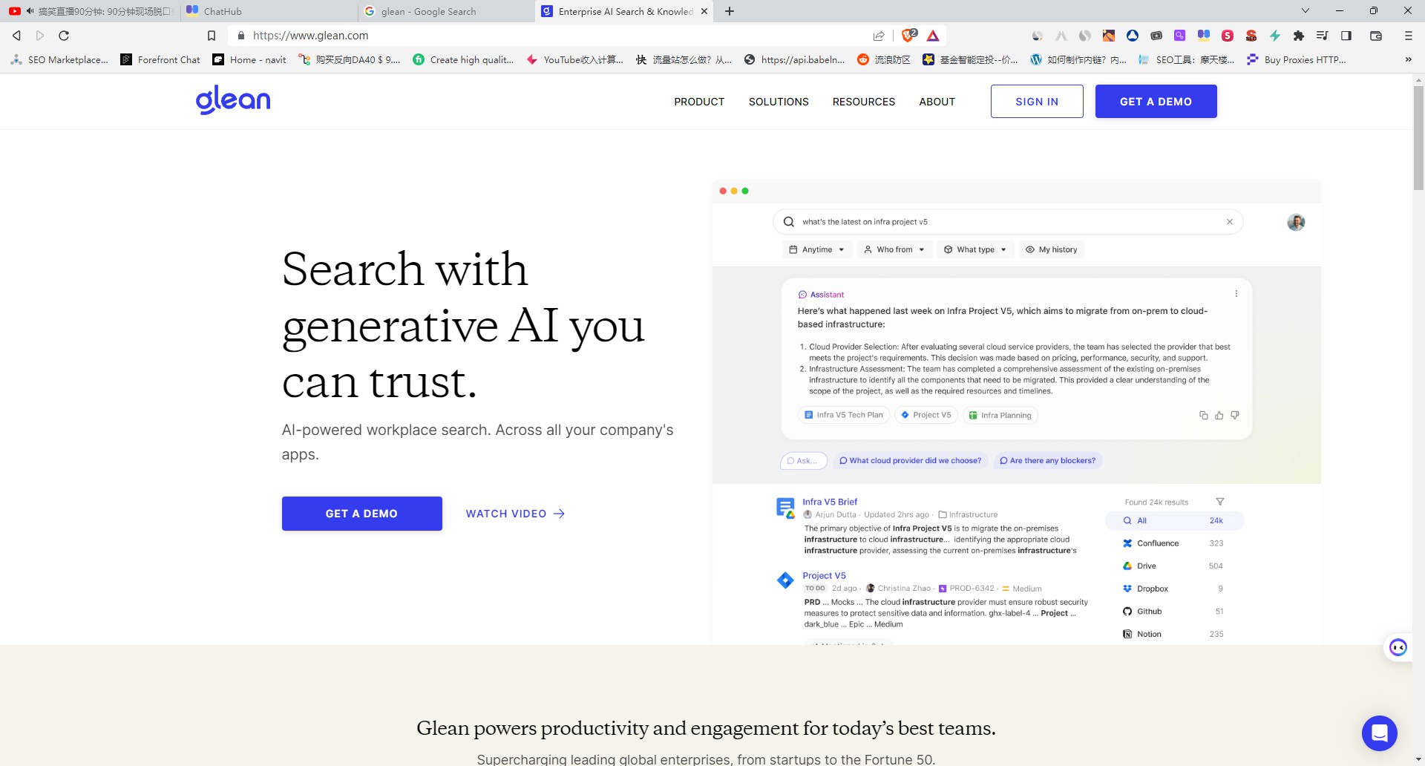Switch to the ChatHub tab
The width and height of the screenshot is (1425, 766).
click(x=267, y=11)
